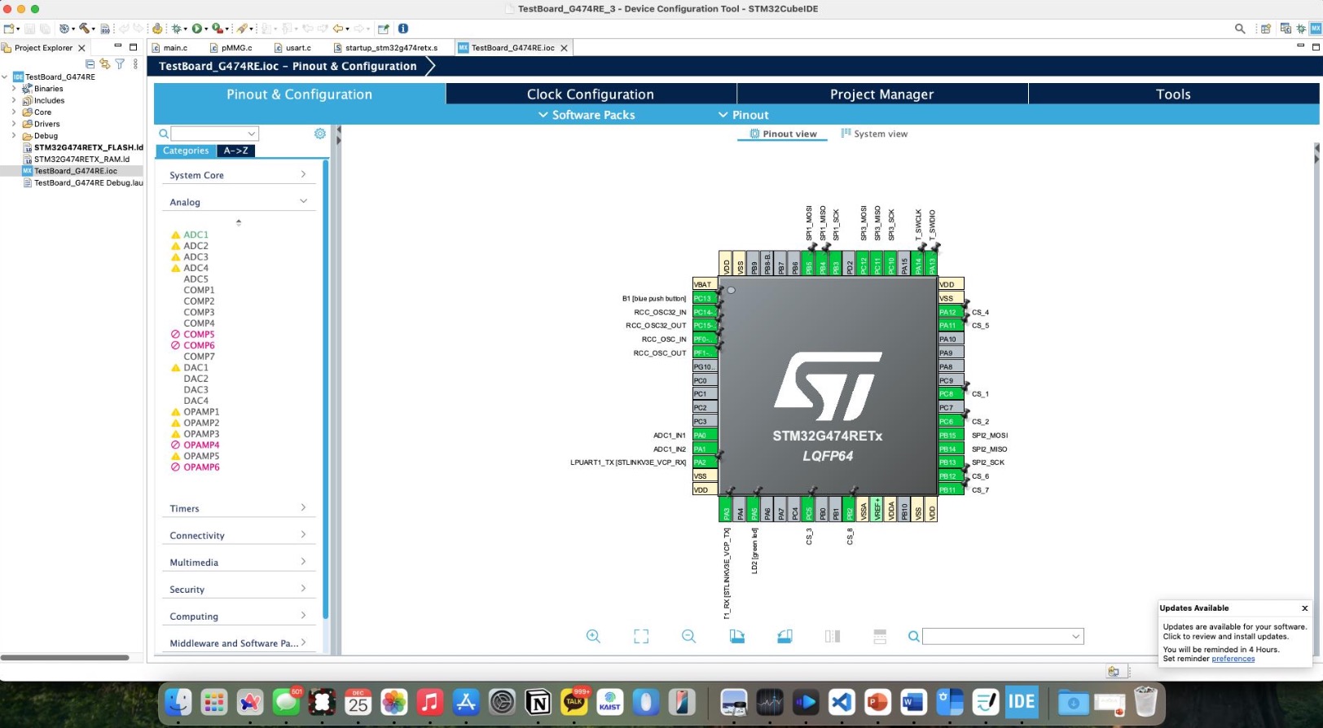Open Notion from the dock
The width and height of the screenshot is (1323, 728).
pyautogui.click(x=538, y=702)
